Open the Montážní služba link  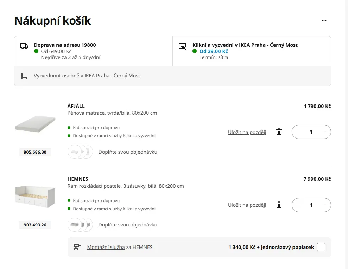pos(106,247)
